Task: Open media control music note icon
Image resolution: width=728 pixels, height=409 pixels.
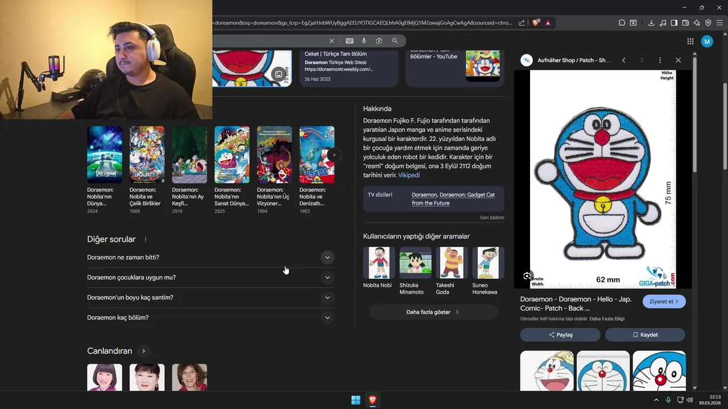Action: tap(663, 23)
